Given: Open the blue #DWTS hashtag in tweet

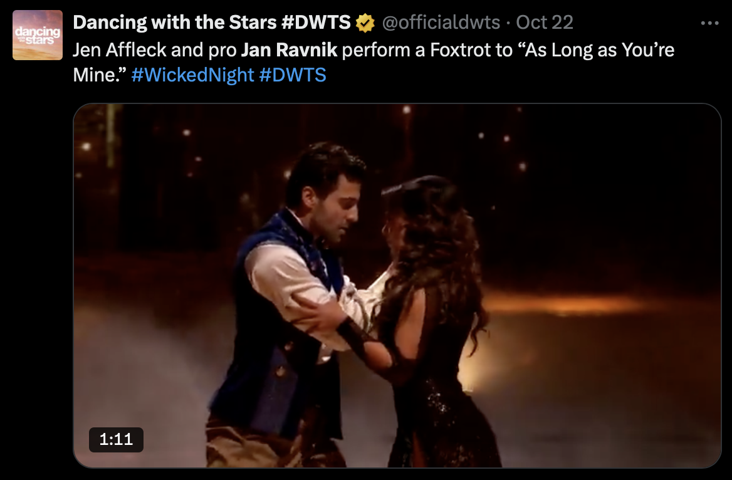Looking at the screenshot, I should 293,75.
